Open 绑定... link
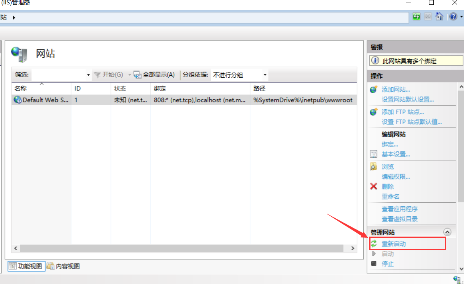 [390, 145]
